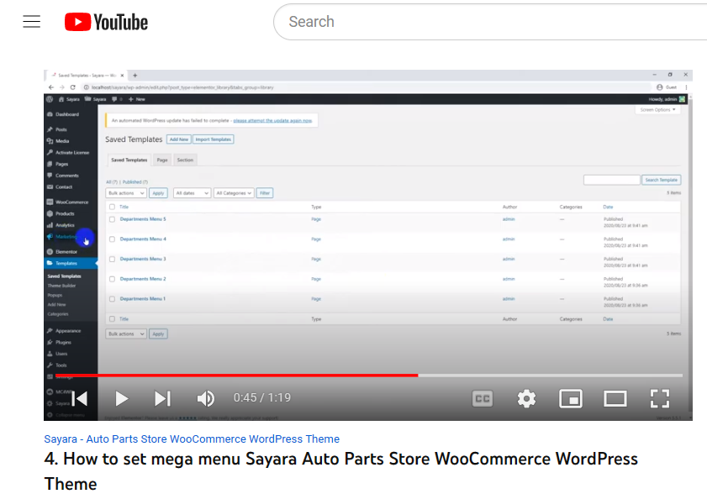Open the YouTube guide hamburger menu
707x499 pixels.
click(32, 22)
